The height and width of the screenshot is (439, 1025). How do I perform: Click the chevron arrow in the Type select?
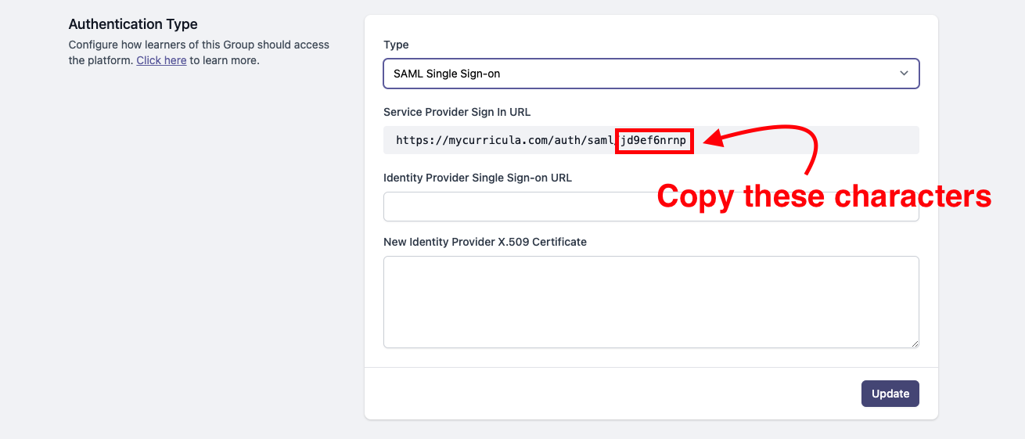[x=904, y=74]
